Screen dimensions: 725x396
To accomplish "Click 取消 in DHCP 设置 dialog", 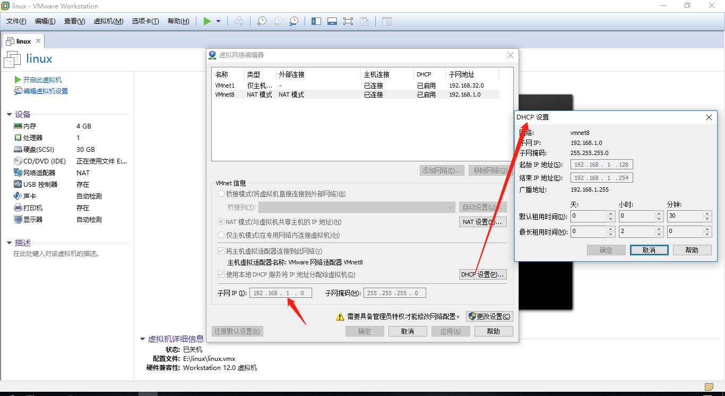I will pos(649,250).
